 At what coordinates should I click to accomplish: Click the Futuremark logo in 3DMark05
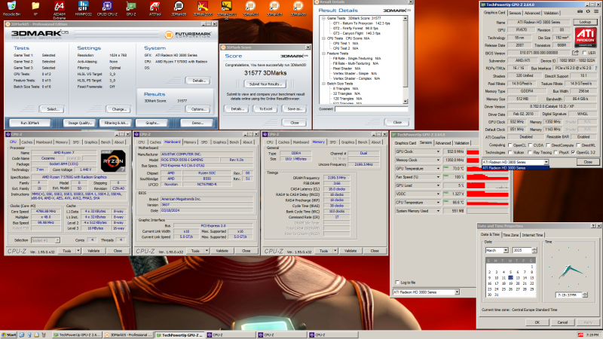tap(188, 35)
